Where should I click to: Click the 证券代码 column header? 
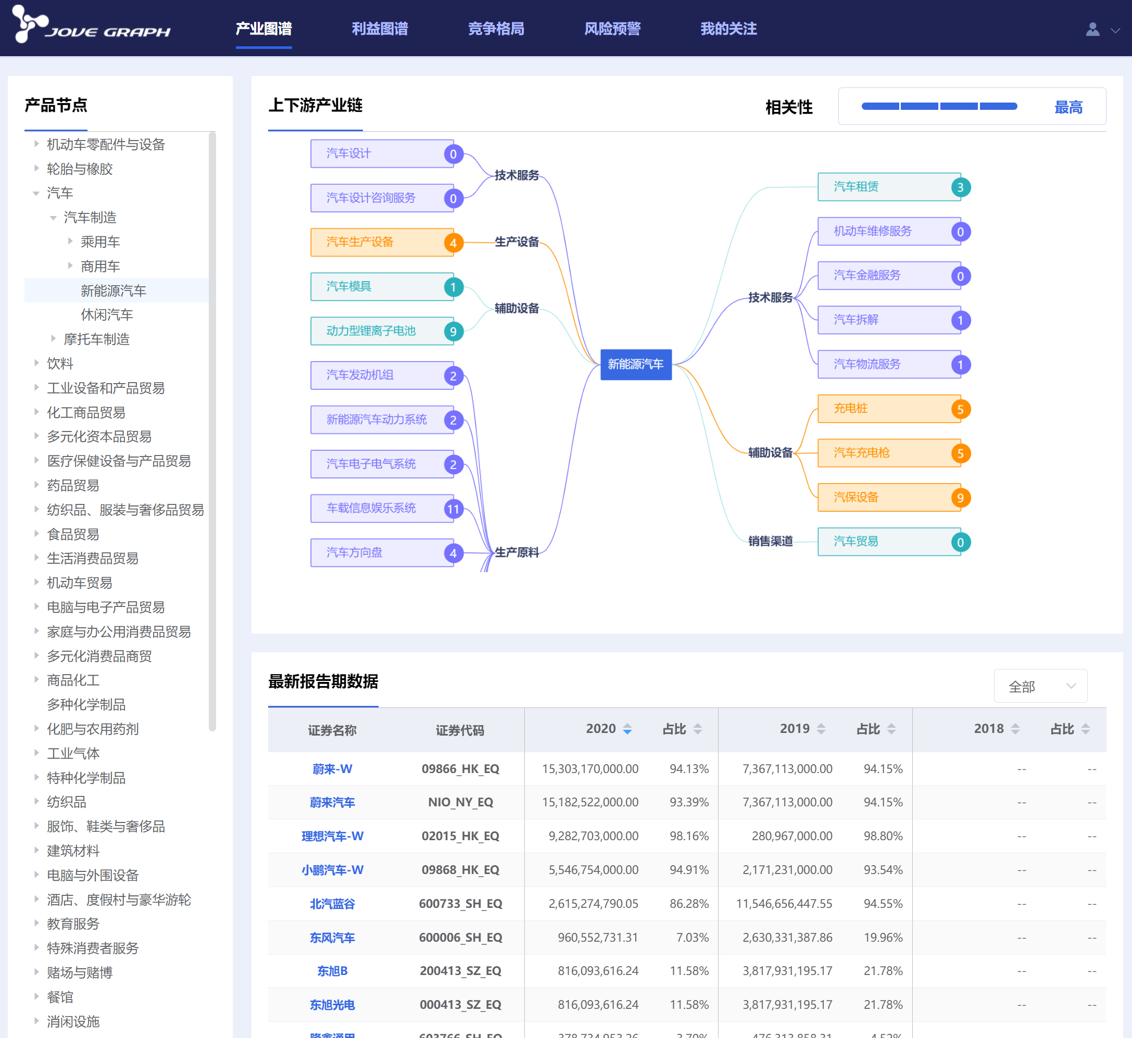[x=460, y=730]
